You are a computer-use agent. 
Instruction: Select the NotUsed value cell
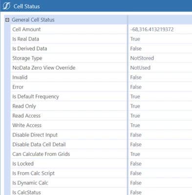(160, 68)
